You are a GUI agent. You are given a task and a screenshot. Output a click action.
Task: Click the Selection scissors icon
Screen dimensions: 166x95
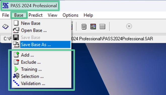coord(16,76)
